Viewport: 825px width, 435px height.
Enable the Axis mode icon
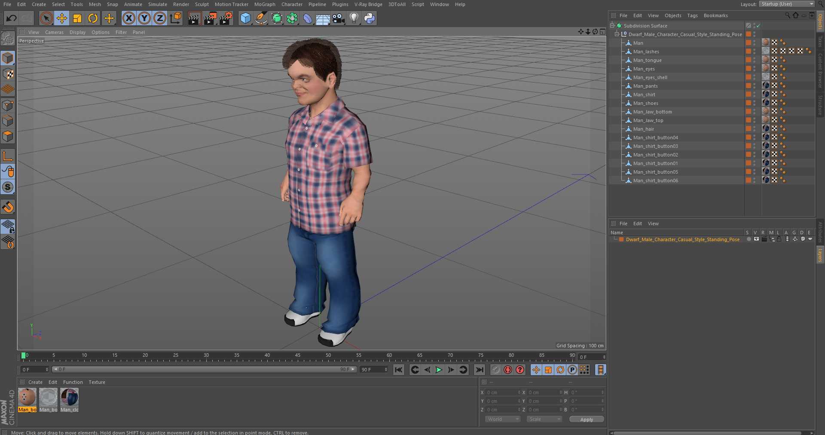tap(8, 156)
